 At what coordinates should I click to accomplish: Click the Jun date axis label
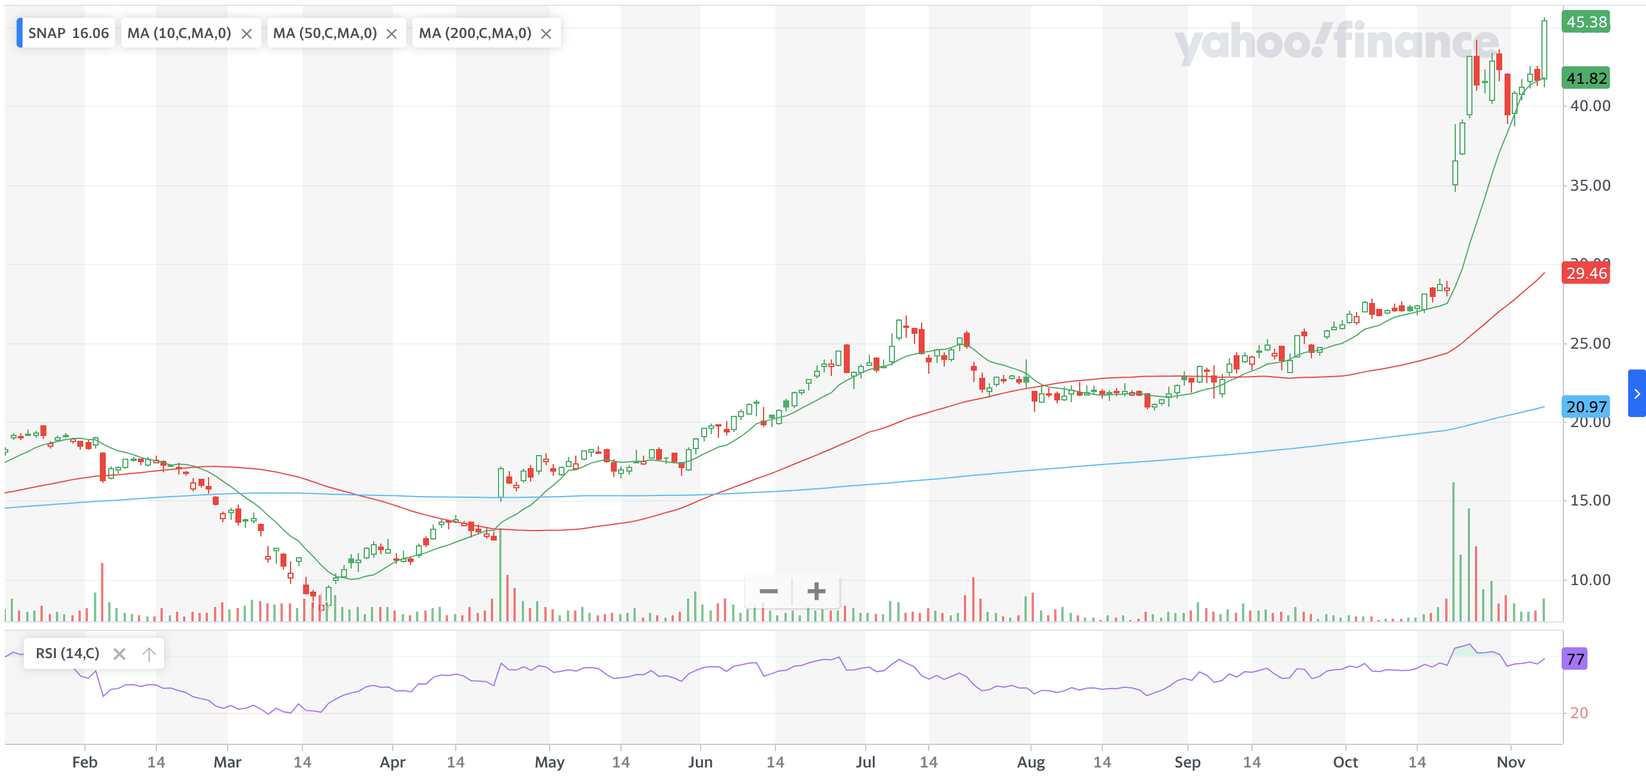pyautogui.click(x=701, y=762)
